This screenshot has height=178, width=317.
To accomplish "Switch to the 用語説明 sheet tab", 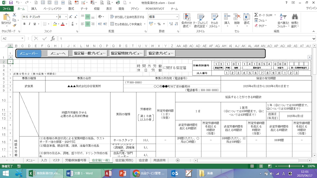I will tap(159, 160).
